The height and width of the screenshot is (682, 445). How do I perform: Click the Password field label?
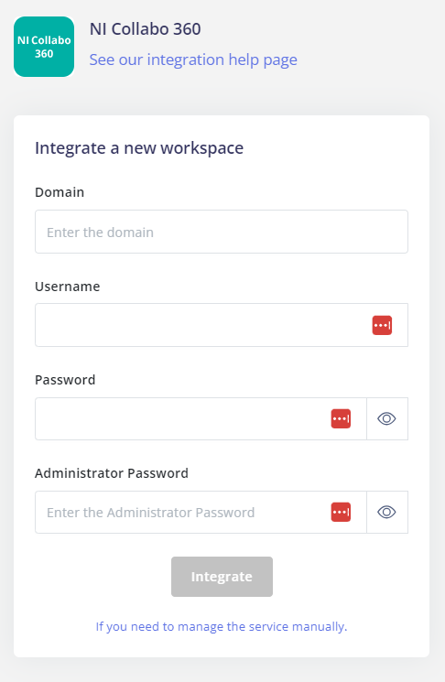[x=65, y=380]
